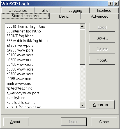Select session 'a4295 www-pors'
The image size is (120, 129).
click(x=42, y=50)
